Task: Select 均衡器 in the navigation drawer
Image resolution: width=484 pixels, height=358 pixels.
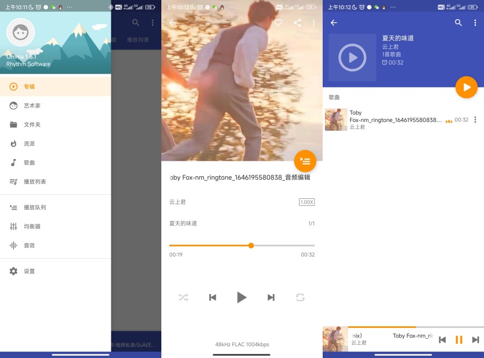Action: (32, 226)
